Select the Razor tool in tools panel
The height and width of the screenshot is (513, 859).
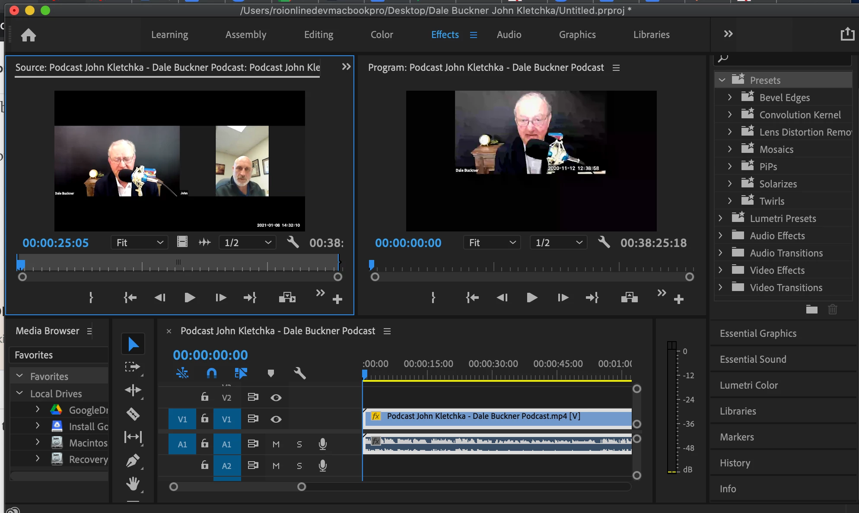[133, 414]
